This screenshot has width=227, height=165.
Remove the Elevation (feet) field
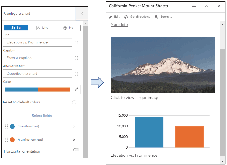[74, 127]
